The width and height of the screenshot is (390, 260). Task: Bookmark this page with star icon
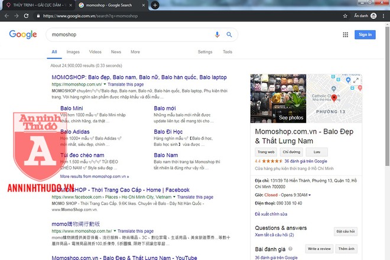tap(345, 16)
